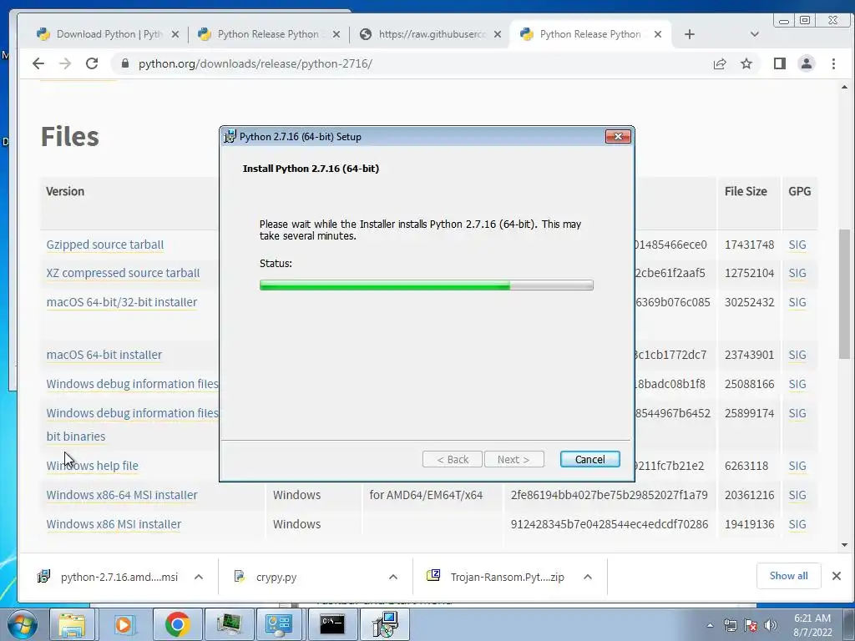
Task: Open XZ compressed source tarball link
Action: [123, 273]
